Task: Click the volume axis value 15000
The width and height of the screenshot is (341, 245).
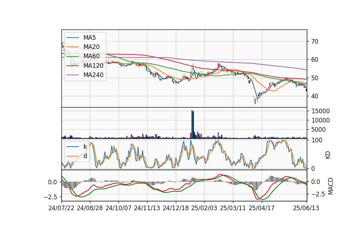Action: pos(320,111)
